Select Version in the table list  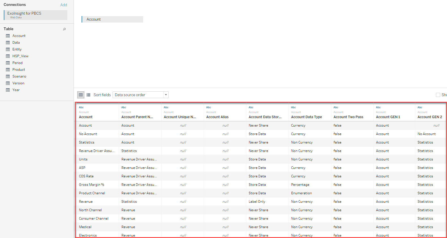tap(18, 83)
